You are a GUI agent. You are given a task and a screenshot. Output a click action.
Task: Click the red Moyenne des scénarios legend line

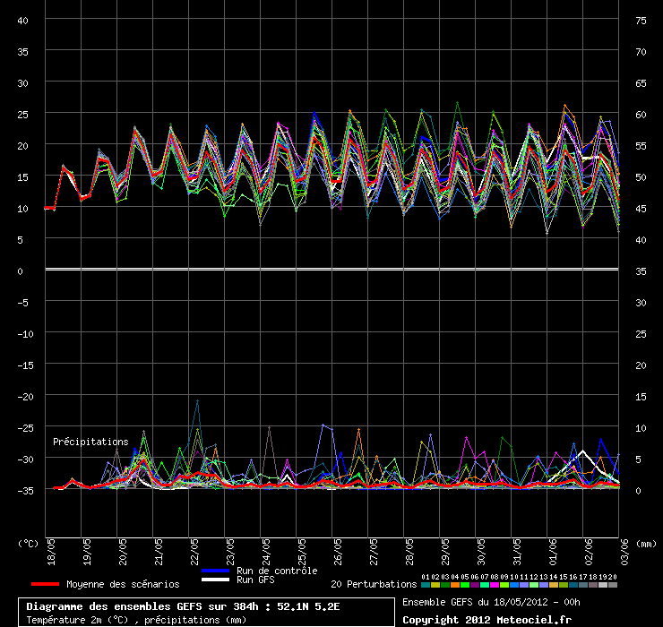(x=45, y=584)
